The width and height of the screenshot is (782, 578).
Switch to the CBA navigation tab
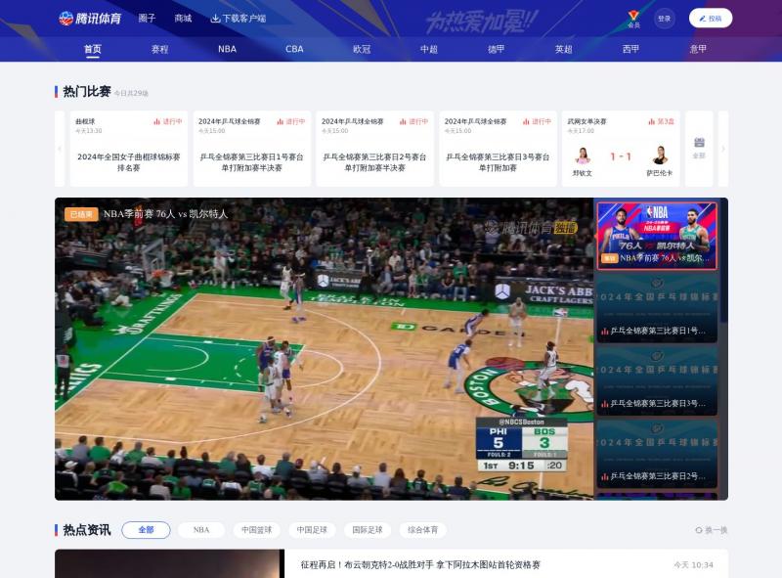click(x=294, y=49)
